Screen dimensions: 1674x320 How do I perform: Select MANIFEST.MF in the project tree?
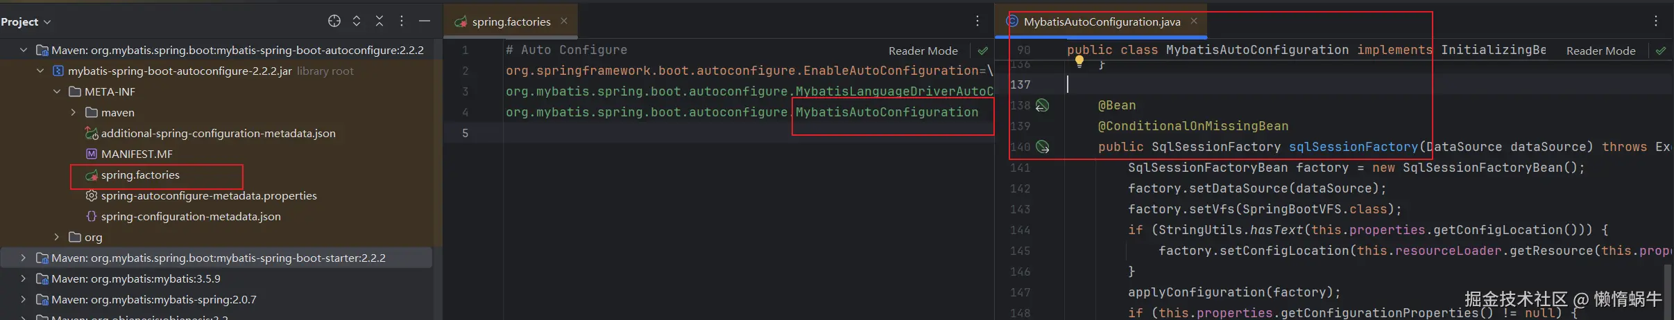137,154
